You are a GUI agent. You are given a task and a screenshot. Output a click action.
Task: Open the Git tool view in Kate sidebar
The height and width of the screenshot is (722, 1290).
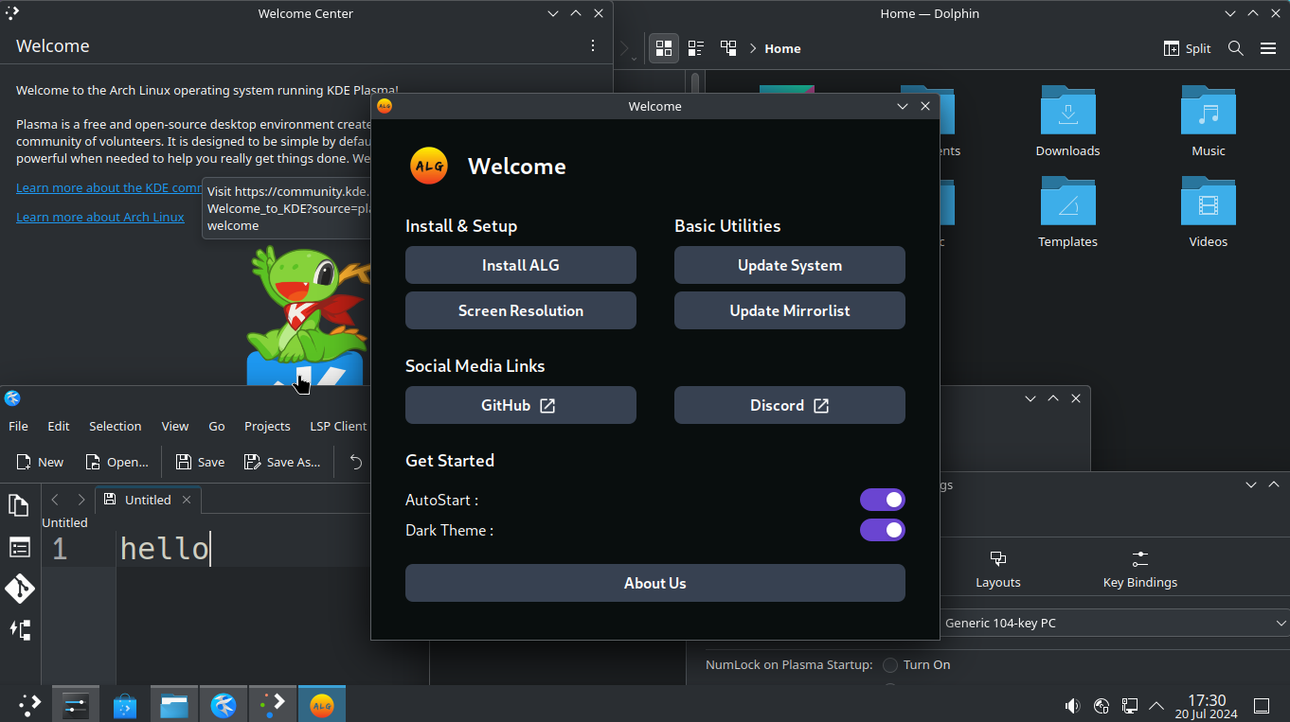coord(19,589)
